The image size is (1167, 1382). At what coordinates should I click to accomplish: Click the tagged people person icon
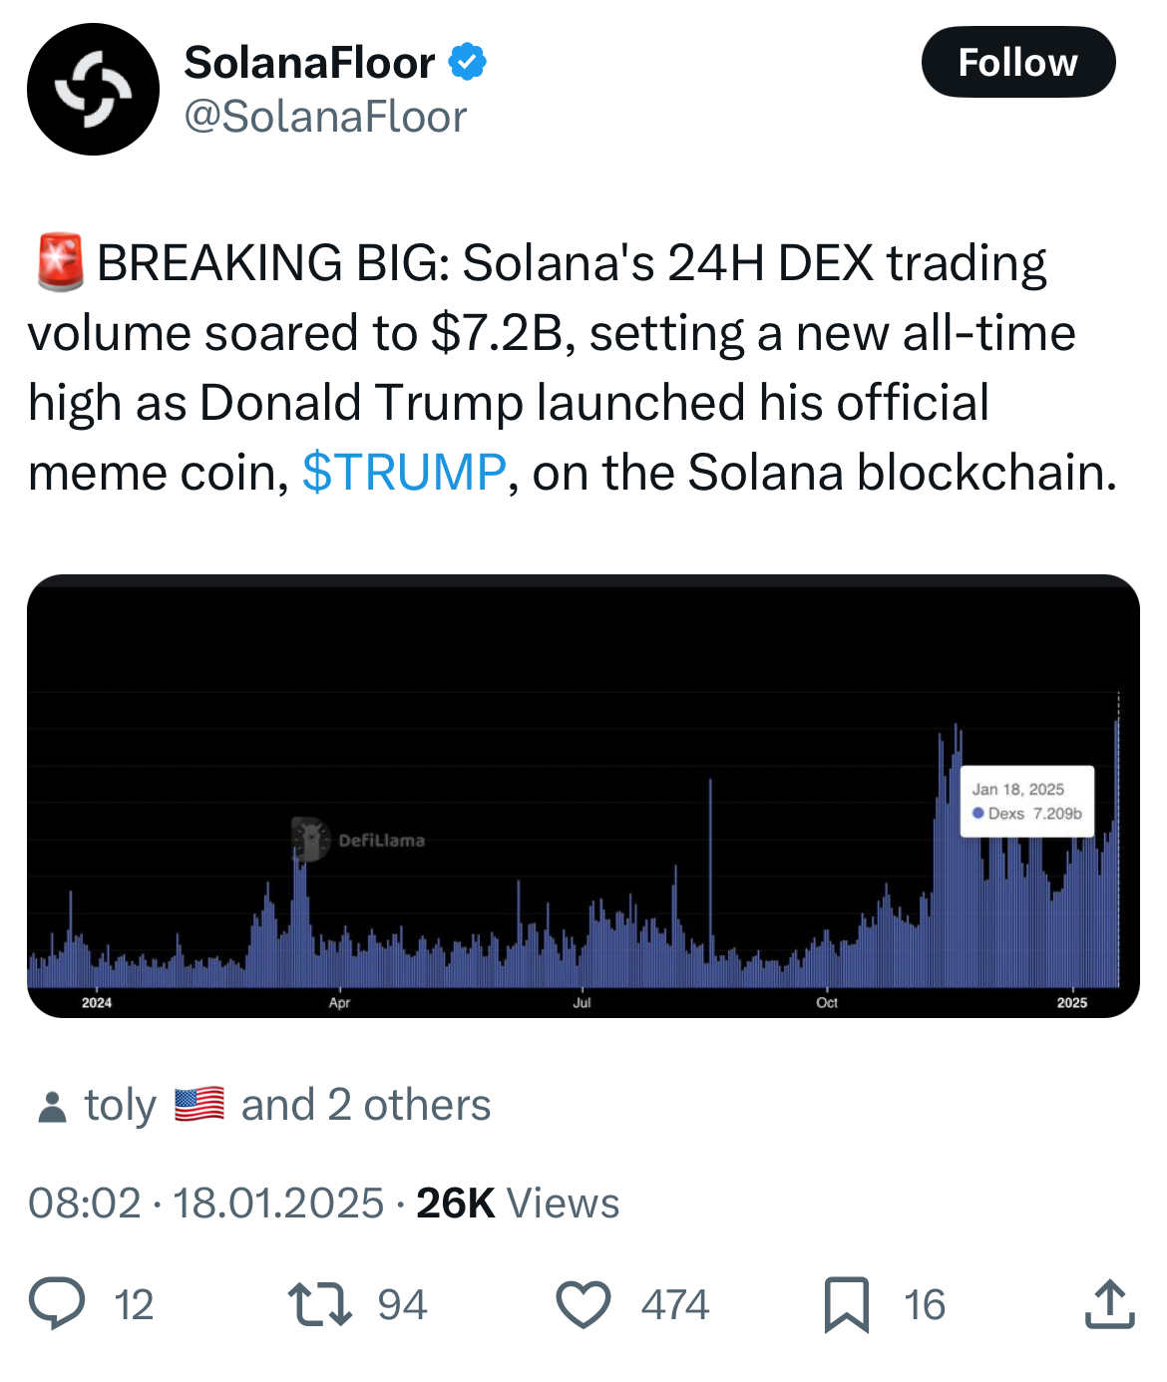point(51,1107)
